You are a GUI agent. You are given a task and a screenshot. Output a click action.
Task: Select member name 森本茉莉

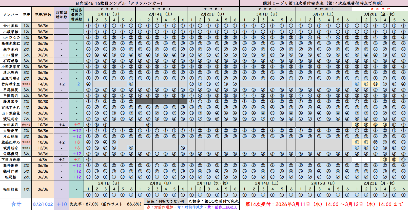point(11,49)
